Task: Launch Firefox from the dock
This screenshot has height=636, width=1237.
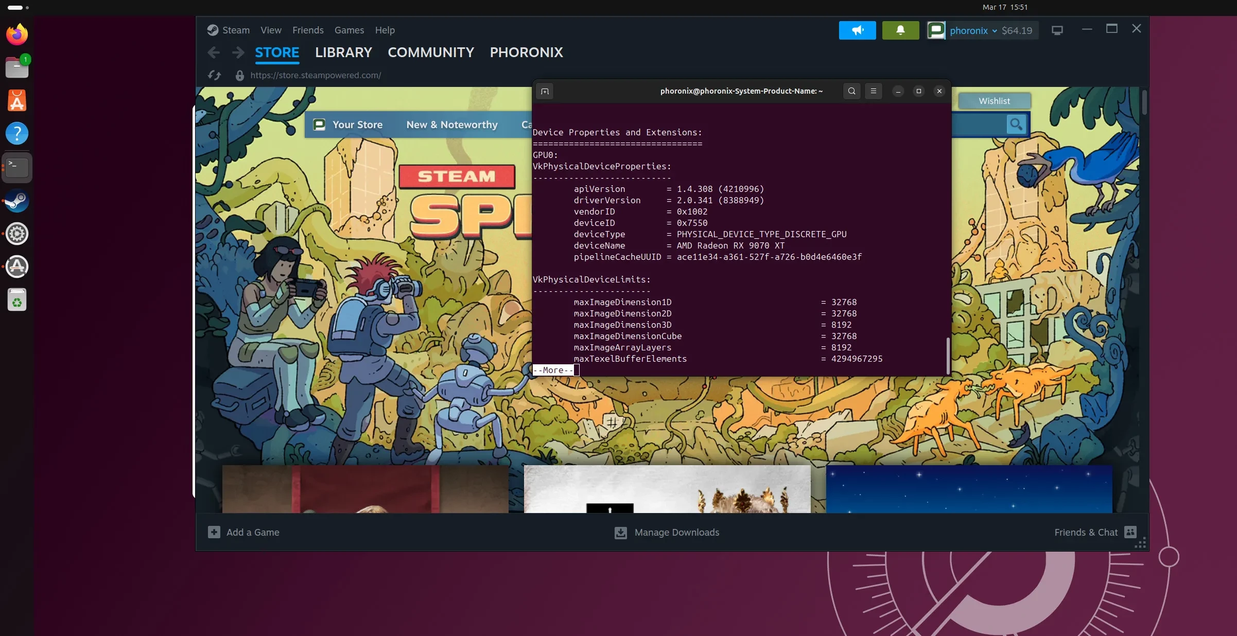Action: [17, 34]
